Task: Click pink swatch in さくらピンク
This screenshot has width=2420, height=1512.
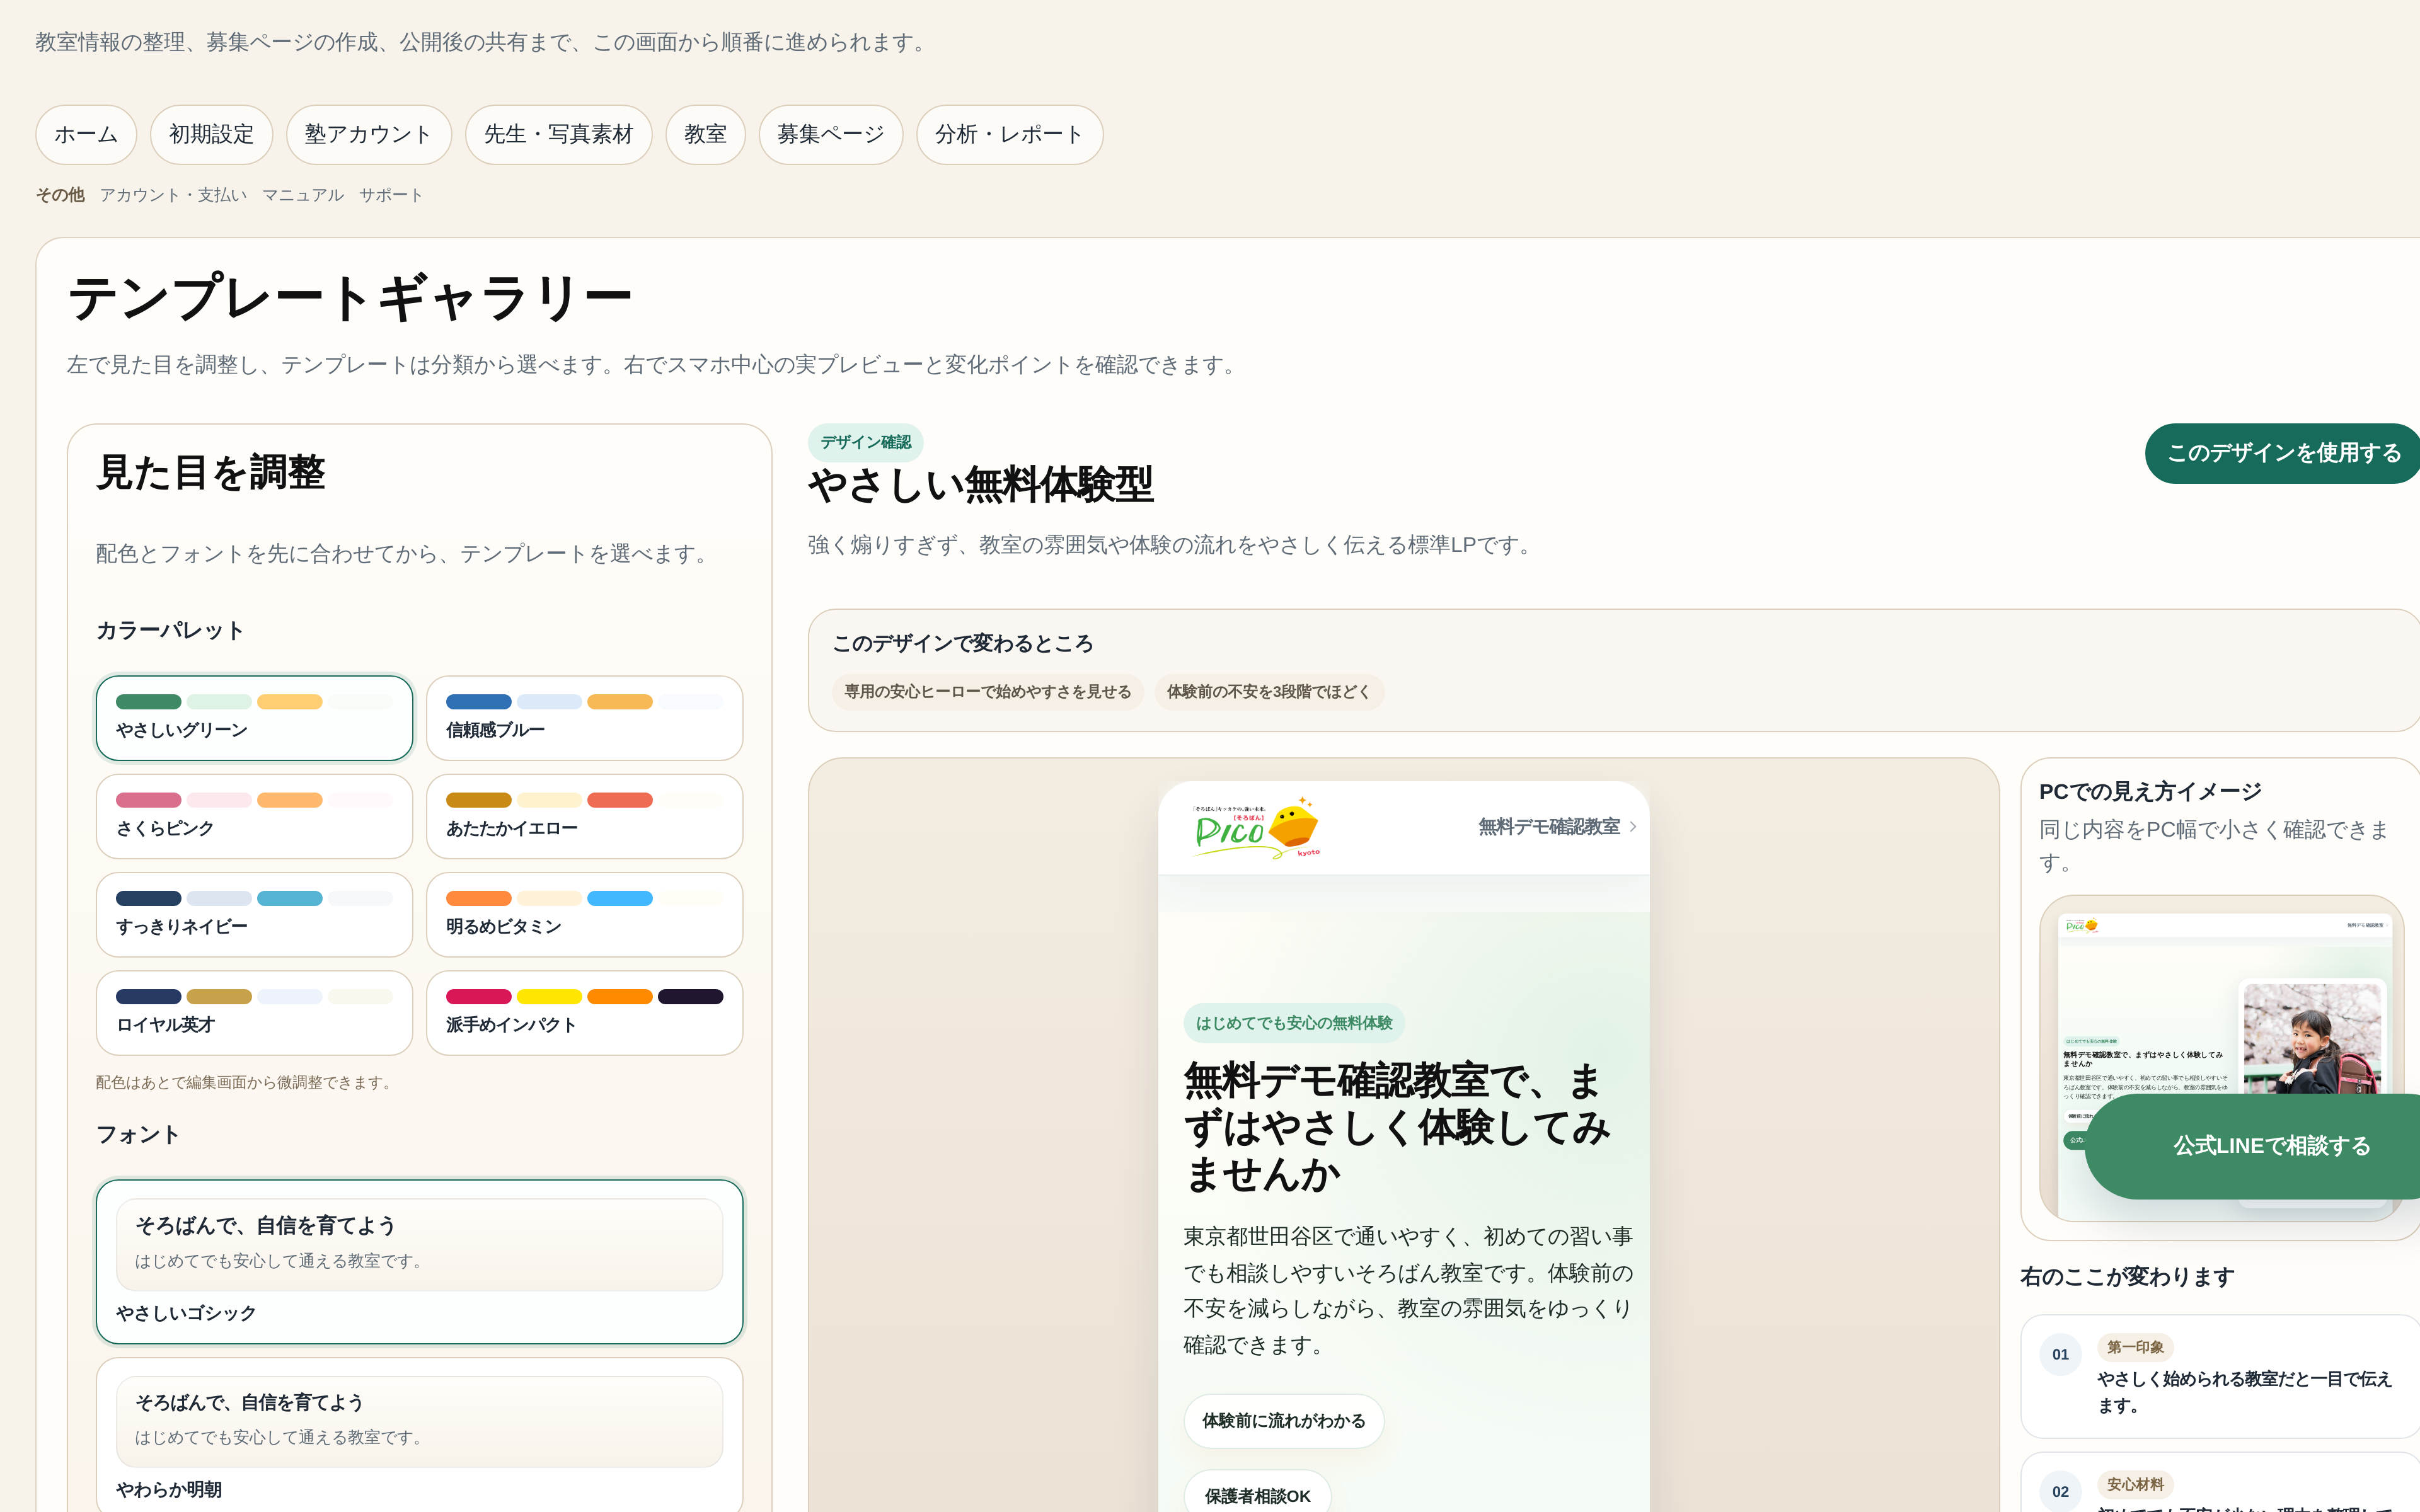Action: tap(148, 800)
